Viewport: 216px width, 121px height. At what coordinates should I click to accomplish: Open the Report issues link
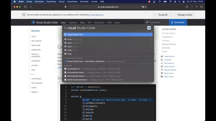pyautogui.click(x=169, y=73)
